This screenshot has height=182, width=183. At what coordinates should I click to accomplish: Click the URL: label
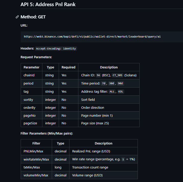pyautogui.click(x=24, y=26)
